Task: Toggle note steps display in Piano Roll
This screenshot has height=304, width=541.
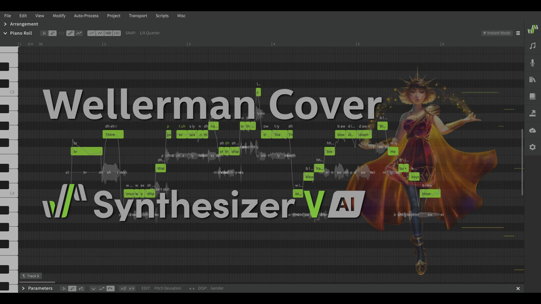Action: pos(70,33)
